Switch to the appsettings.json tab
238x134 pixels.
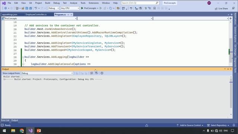(10, 15)
